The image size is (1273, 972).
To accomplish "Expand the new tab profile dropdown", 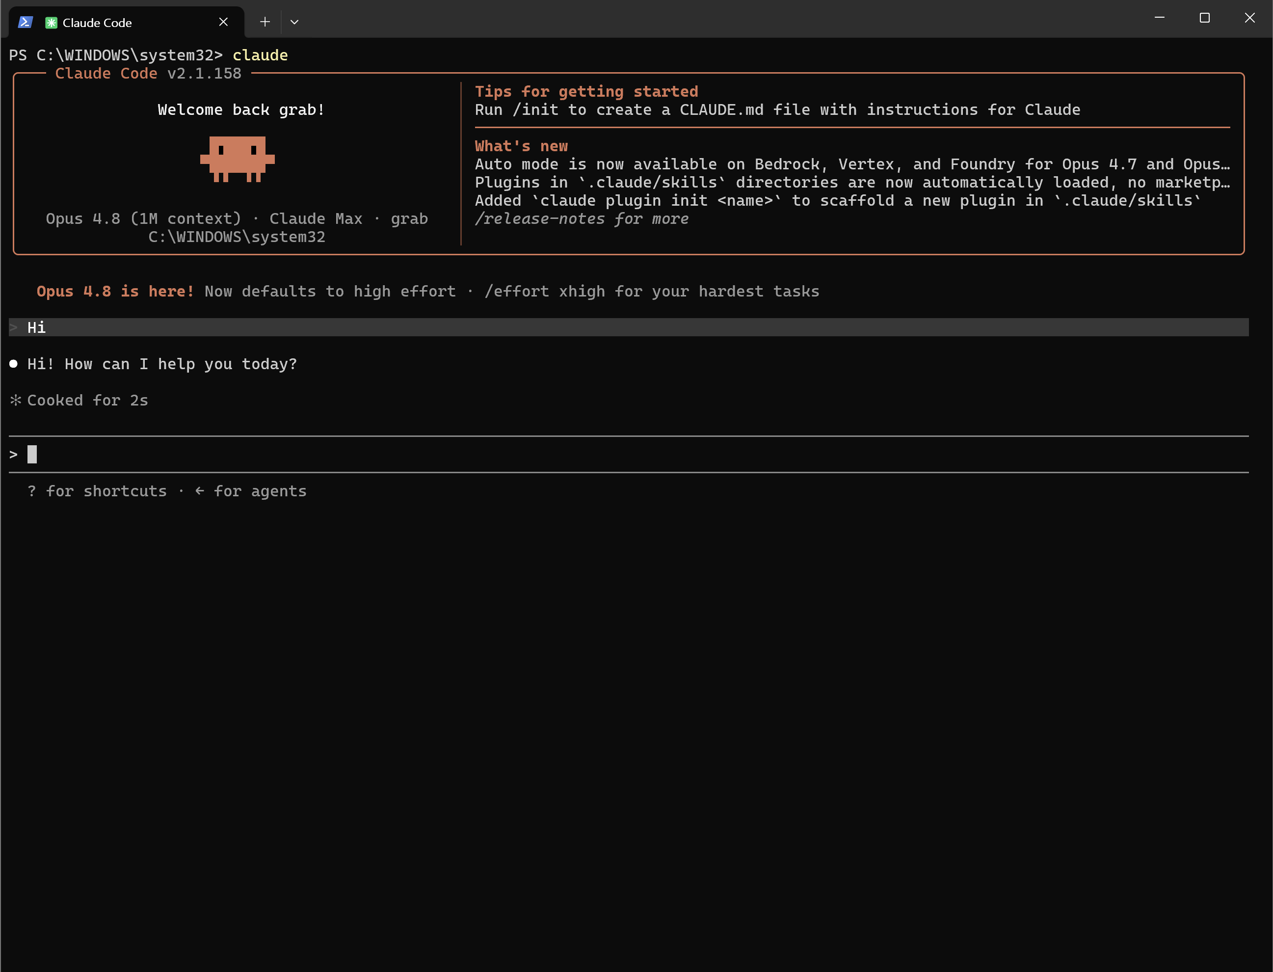I will point(294,22).
